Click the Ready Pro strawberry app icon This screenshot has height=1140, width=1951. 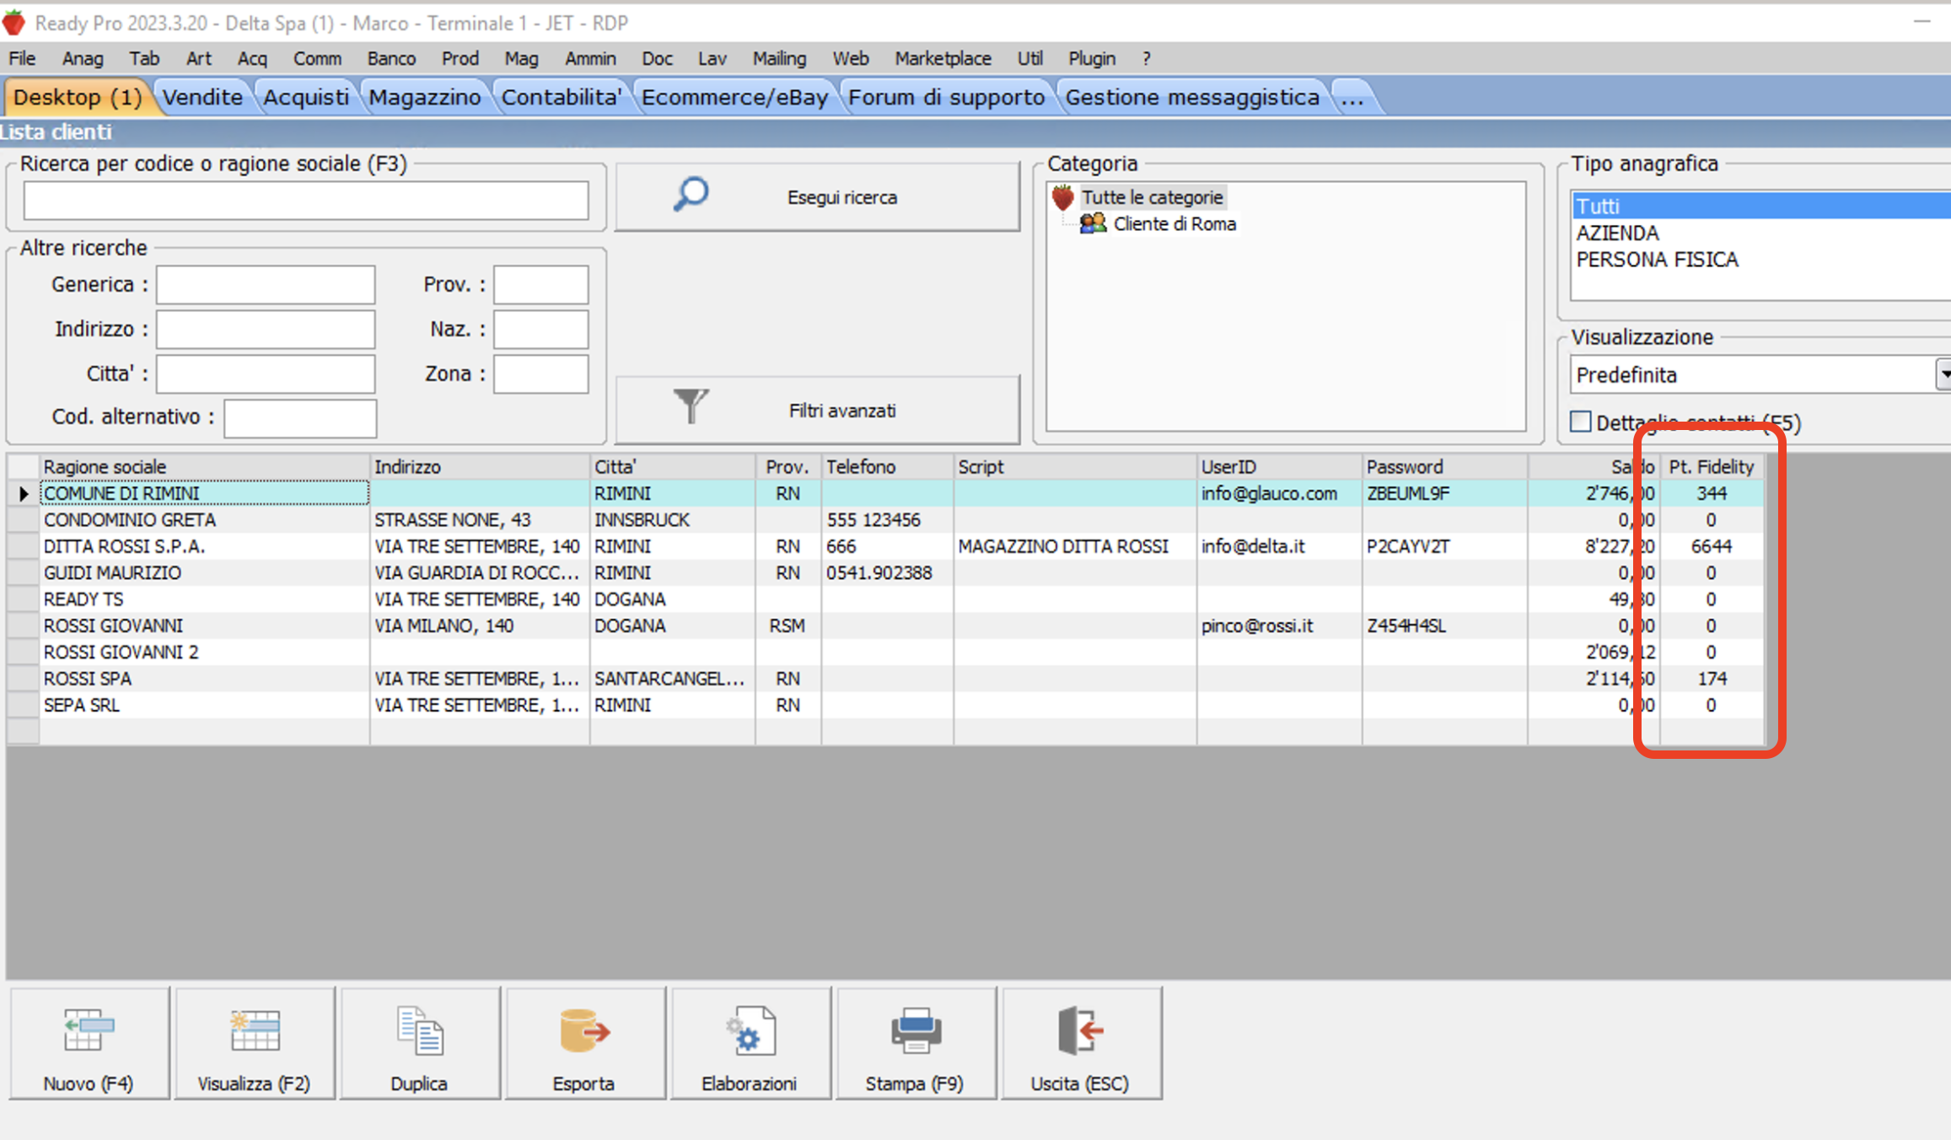click(13, 23)
